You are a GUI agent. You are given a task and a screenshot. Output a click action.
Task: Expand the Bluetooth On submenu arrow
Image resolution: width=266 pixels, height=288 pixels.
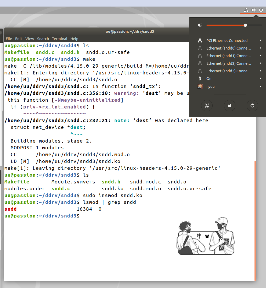point(260,79)
